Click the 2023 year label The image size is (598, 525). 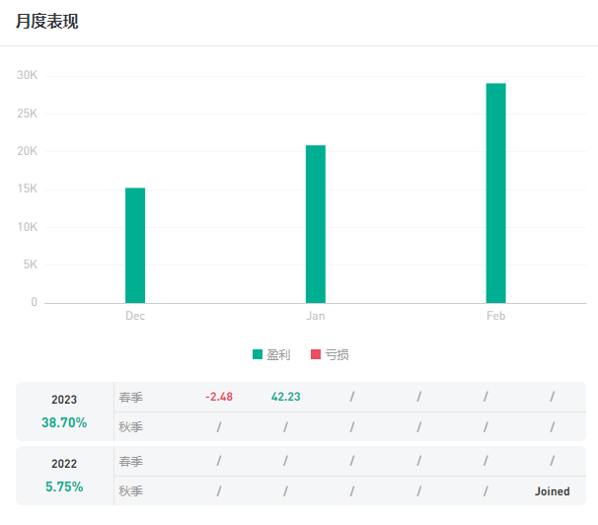pos(64,400)
